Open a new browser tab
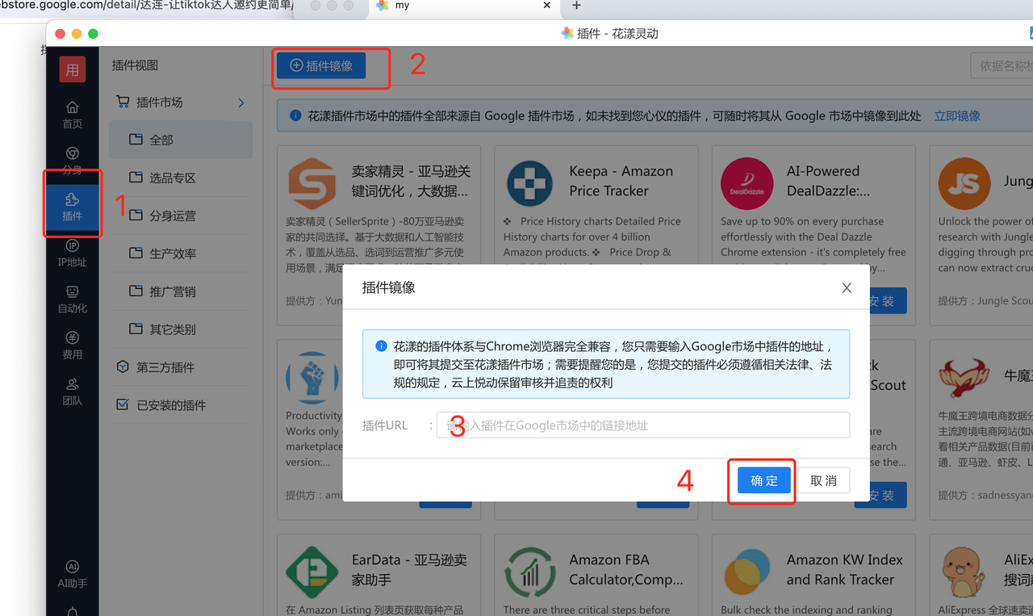This screenshot has height=616, width=1033. [576, 6]
